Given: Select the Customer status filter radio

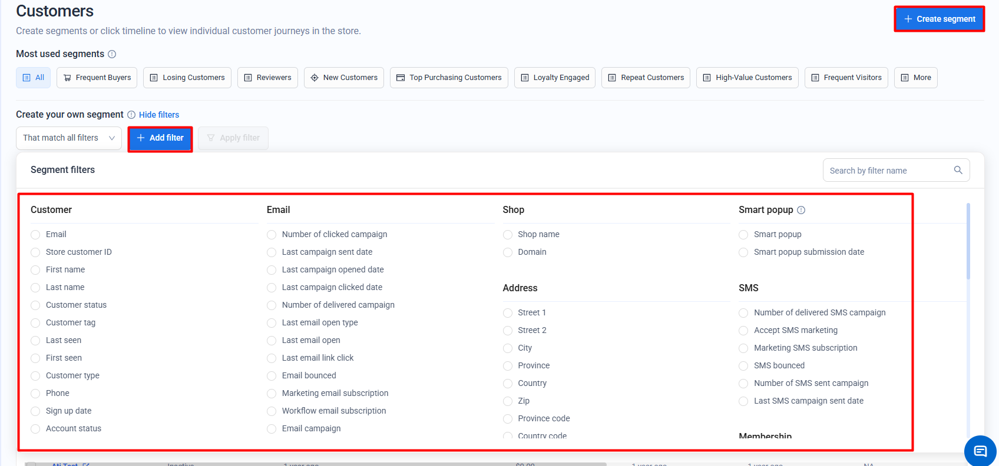Looking at the screenshot, I should [35, 305].
